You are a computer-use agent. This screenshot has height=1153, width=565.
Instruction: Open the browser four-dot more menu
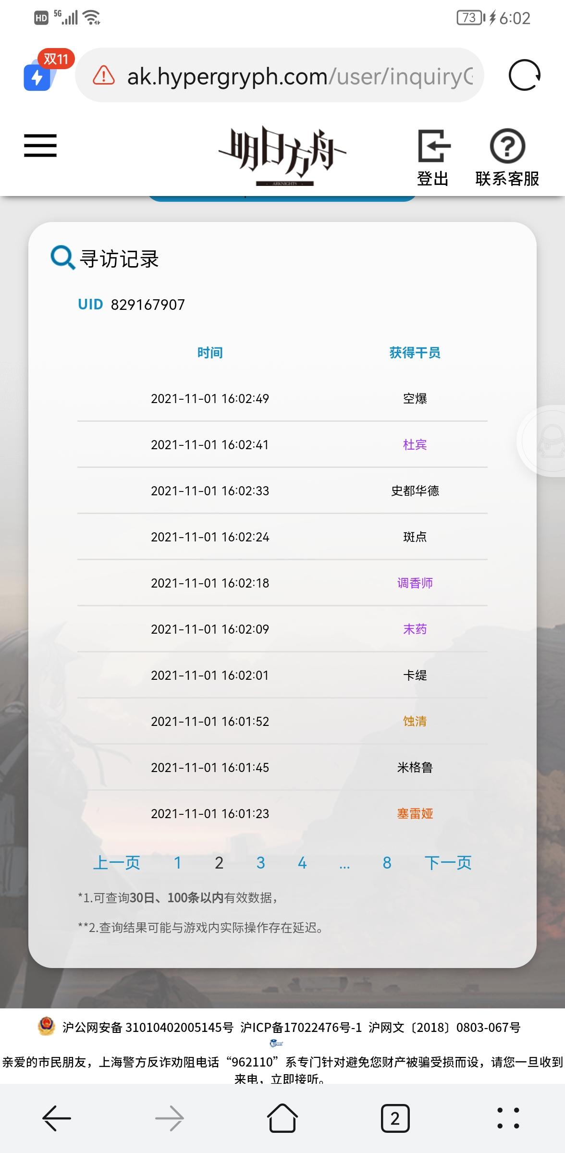(508, 1118)
